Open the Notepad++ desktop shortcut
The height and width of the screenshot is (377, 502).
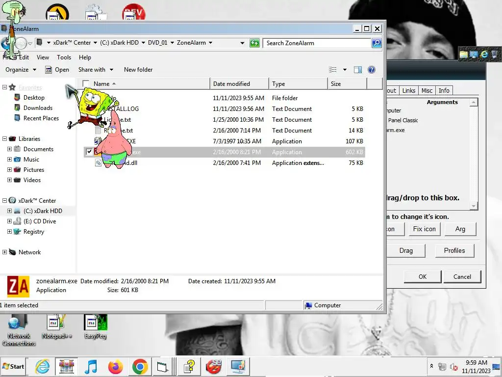click(57, 326)
